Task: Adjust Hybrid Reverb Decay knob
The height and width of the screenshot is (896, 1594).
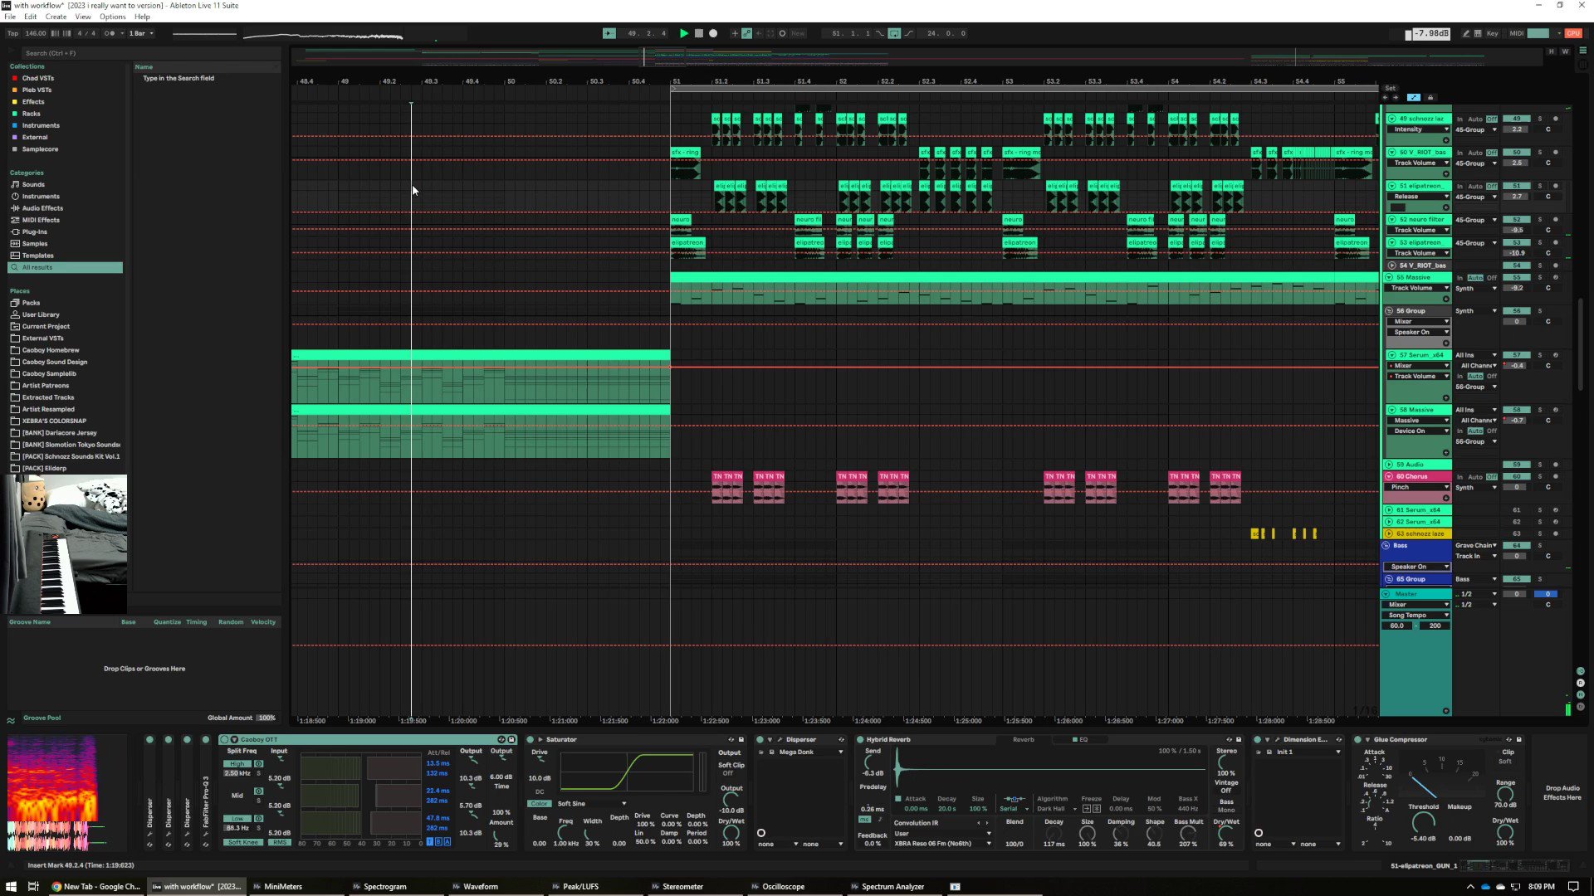Action: point(1054,832)
